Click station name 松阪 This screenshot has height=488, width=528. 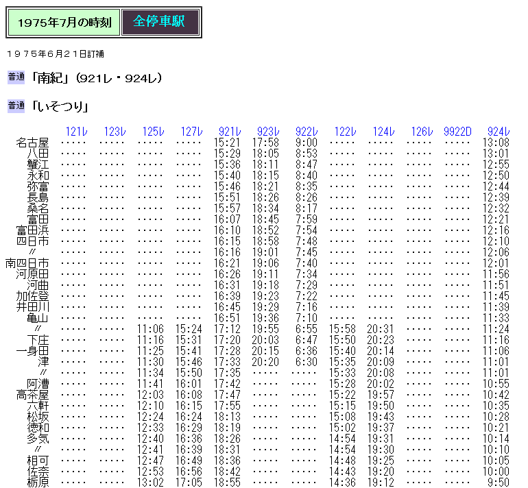[x=38, y=417]
